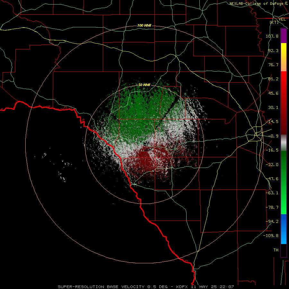Click the NEXLAB-College of DuPage credit text
The image size is (289, 289).
point(256,4)
